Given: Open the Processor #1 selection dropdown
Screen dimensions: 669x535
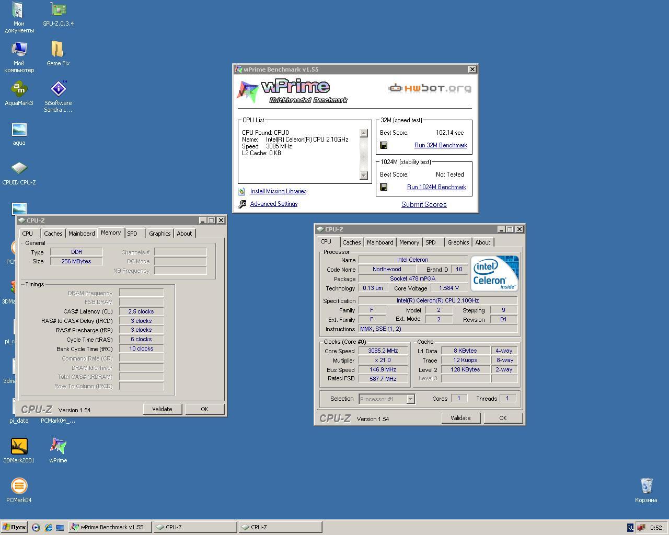Looking at the screenshot, I should click(410, 399).
